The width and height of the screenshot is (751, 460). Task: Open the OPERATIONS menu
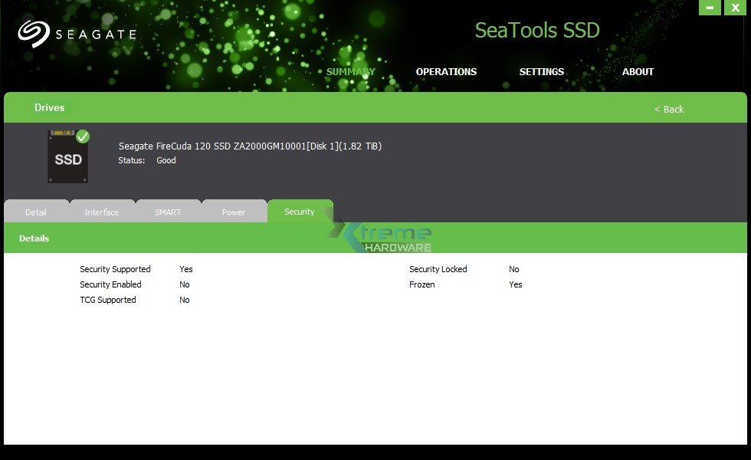(x=446, y=71)
